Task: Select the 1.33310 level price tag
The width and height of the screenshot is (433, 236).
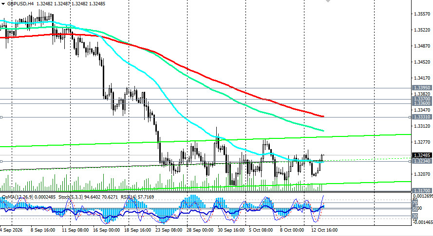Action: [422, 117]
